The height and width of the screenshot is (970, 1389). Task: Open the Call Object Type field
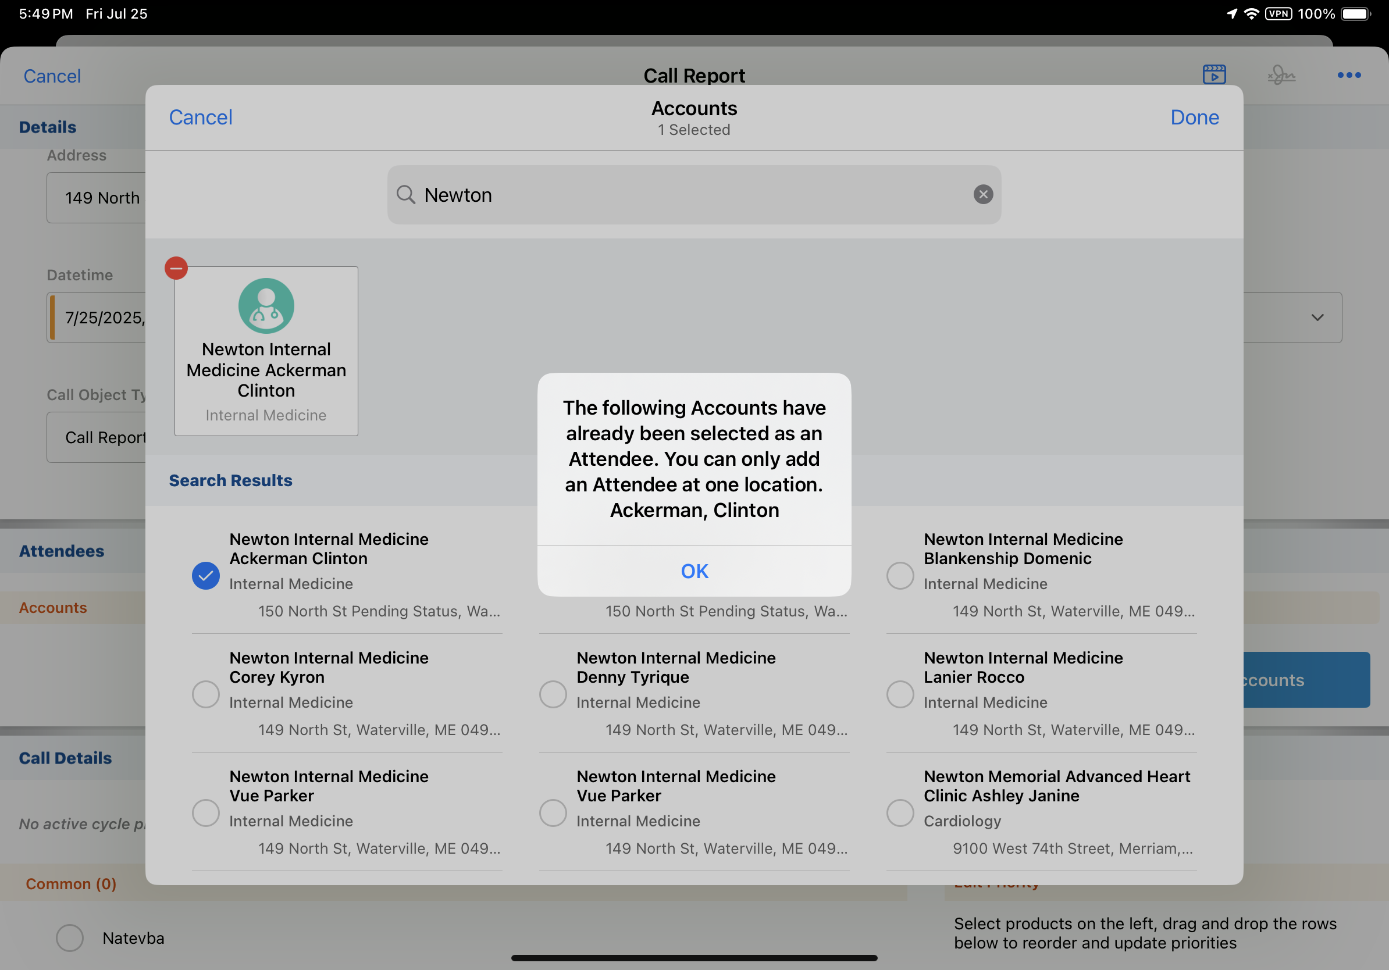point(97,437)
